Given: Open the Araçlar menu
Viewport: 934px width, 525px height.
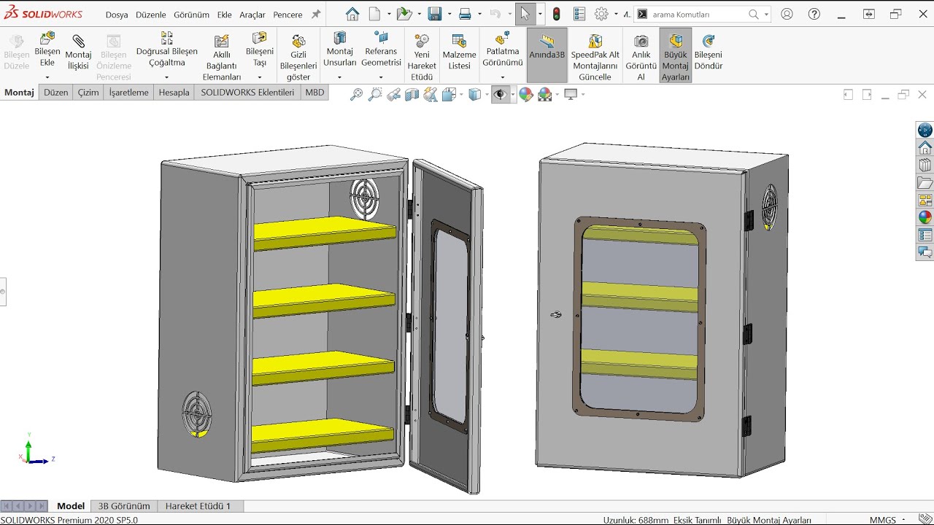Looking at the screenshot, I should coord(252,15).
